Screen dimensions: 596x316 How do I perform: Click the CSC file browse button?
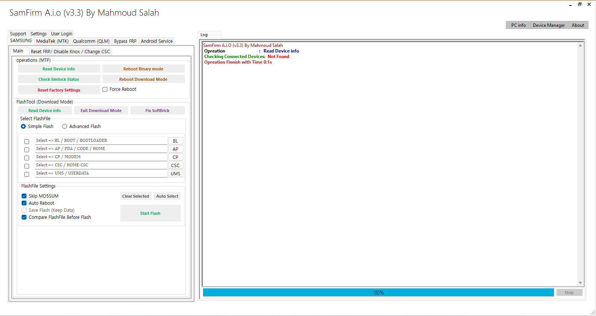coord(176,166)
